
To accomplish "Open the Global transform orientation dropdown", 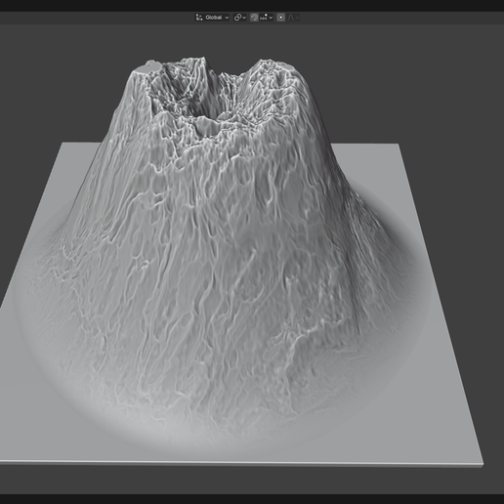I will (x=212, y=18).
